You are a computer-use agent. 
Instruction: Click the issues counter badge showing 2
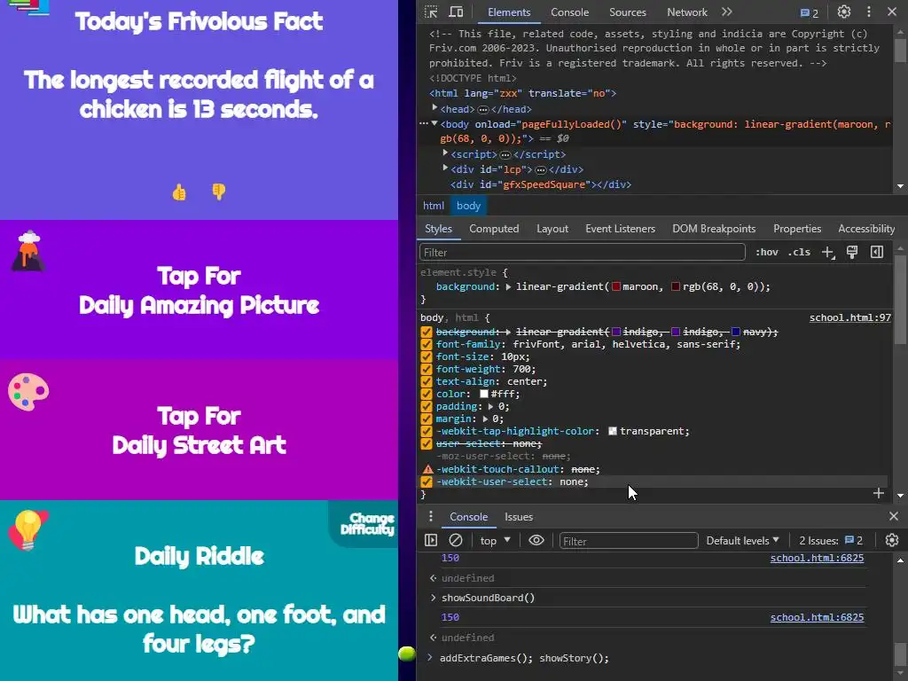tap(809, 12)
